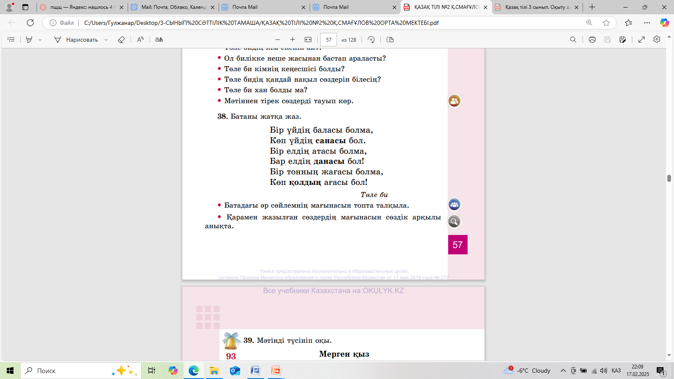Viewport: 674px width, 379px height.
Task: Save the PDF as a new file
Action: pyautogui.click(x=623, y=40)
